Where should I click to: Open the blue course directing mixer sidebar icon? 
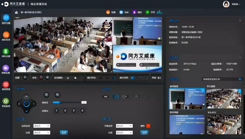6,17
